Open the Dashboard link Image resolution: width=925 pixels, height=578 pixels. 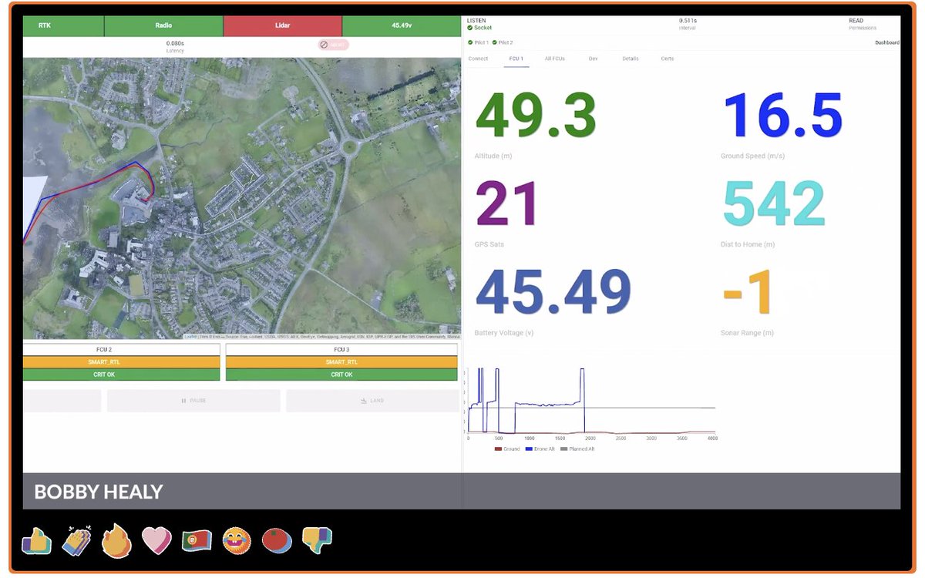pyautogui.click(x=887, y=42)
